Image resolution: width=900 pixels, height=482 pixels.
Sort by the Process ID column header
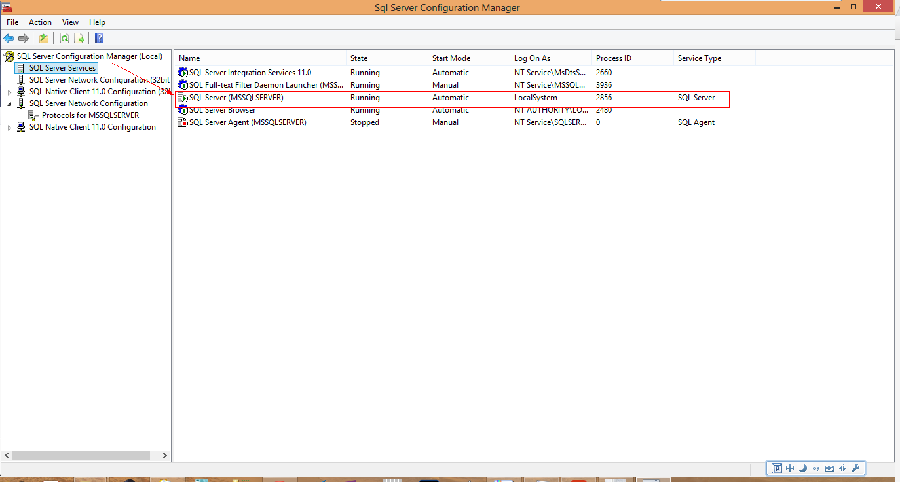633,58
